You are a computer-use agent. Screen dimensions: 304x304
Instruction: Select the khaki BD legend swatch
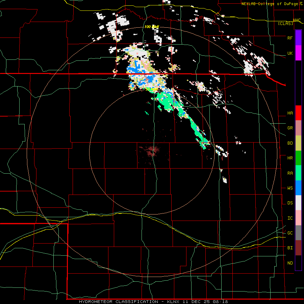(298, 143)
